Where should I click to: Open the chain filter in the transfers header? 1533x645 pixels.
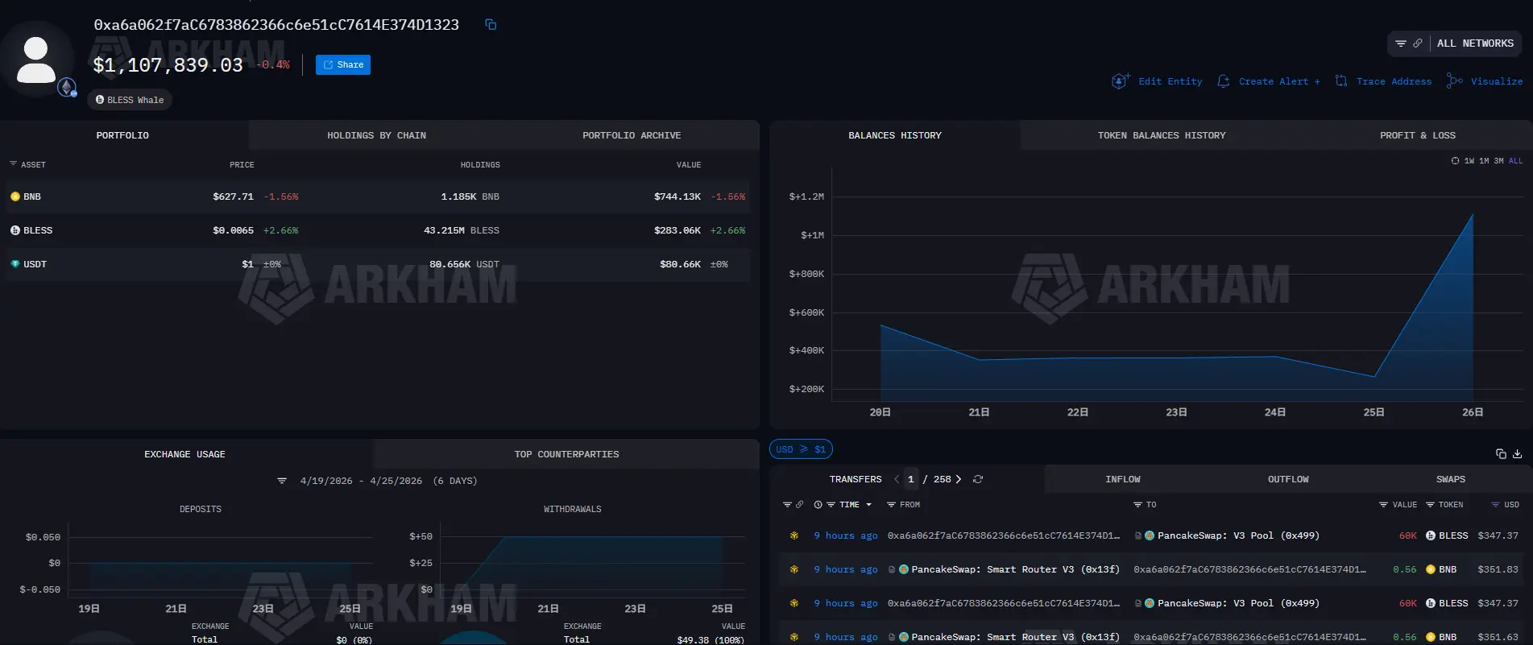pos(787,505)
